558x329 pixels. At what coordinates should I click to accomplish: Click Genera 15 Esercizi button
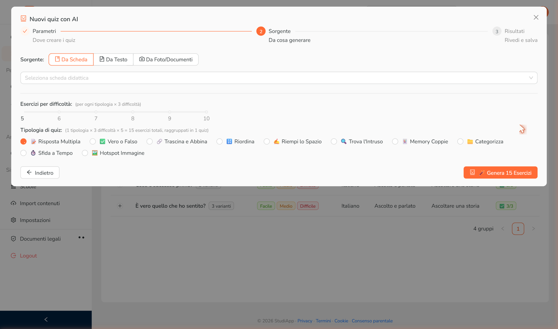[x=500, y=173]
